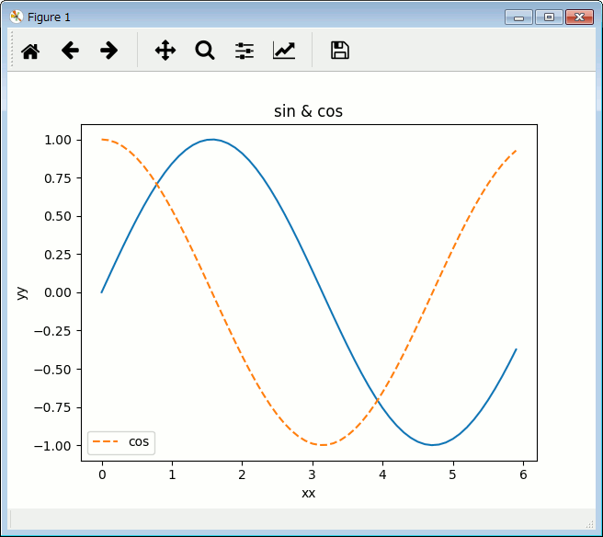The image size is (603, 537).
Task: Click the cos label in the legend
Action: (x=139, y=442)
